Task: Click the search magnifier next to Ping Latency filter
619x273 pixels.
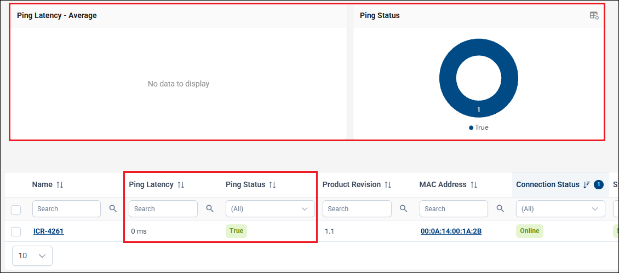Action: pyautogui.click(x=210, y=208)
